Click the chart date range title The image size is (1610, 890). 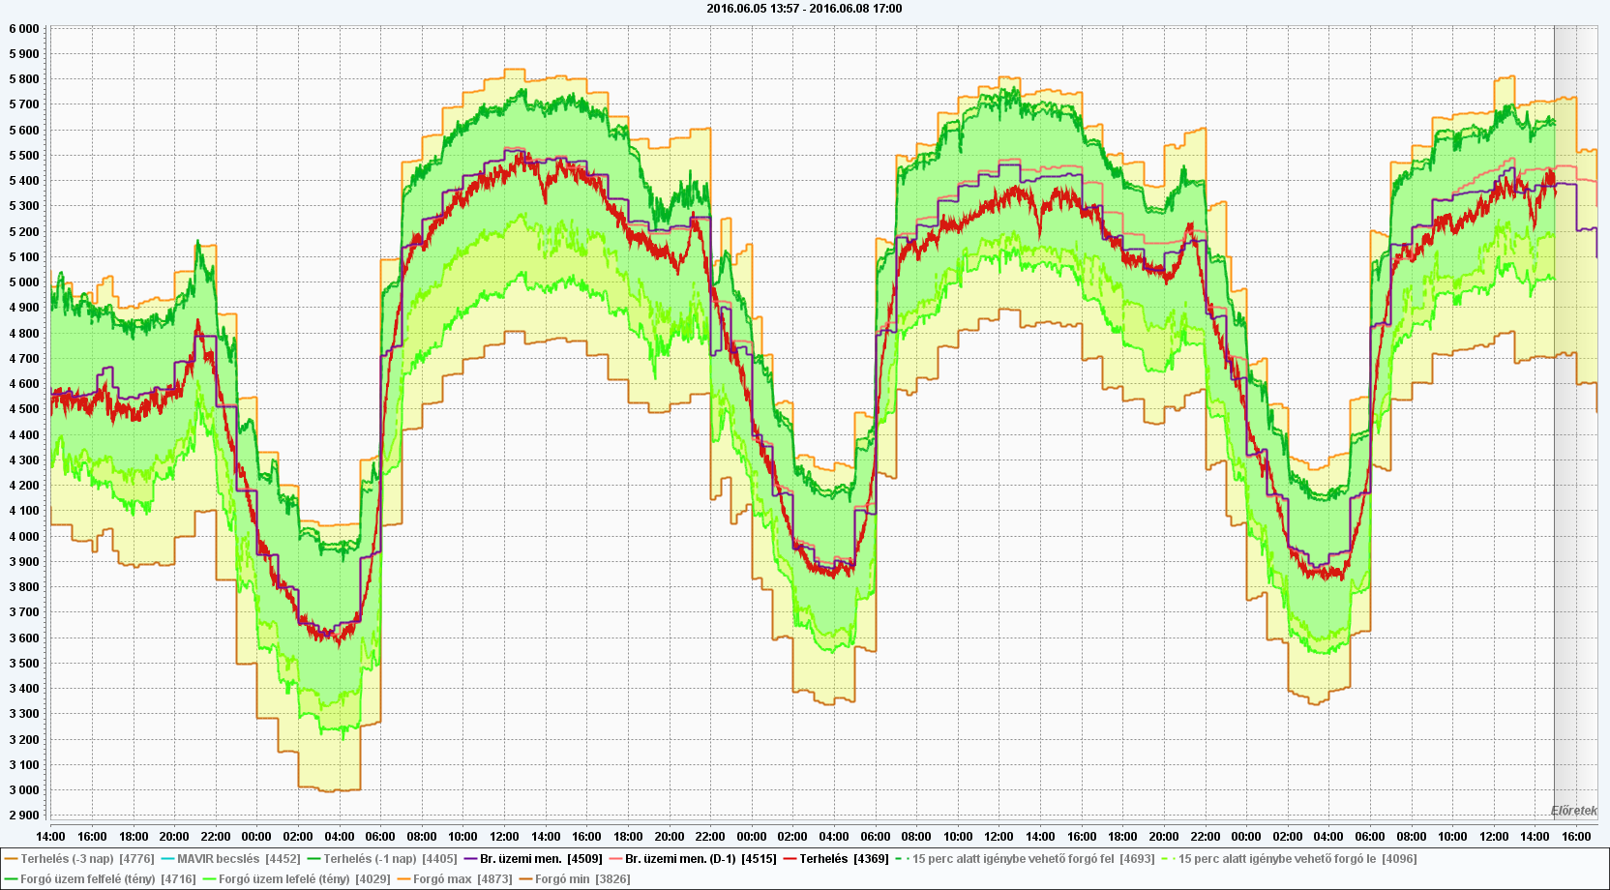tap(804, 9)
